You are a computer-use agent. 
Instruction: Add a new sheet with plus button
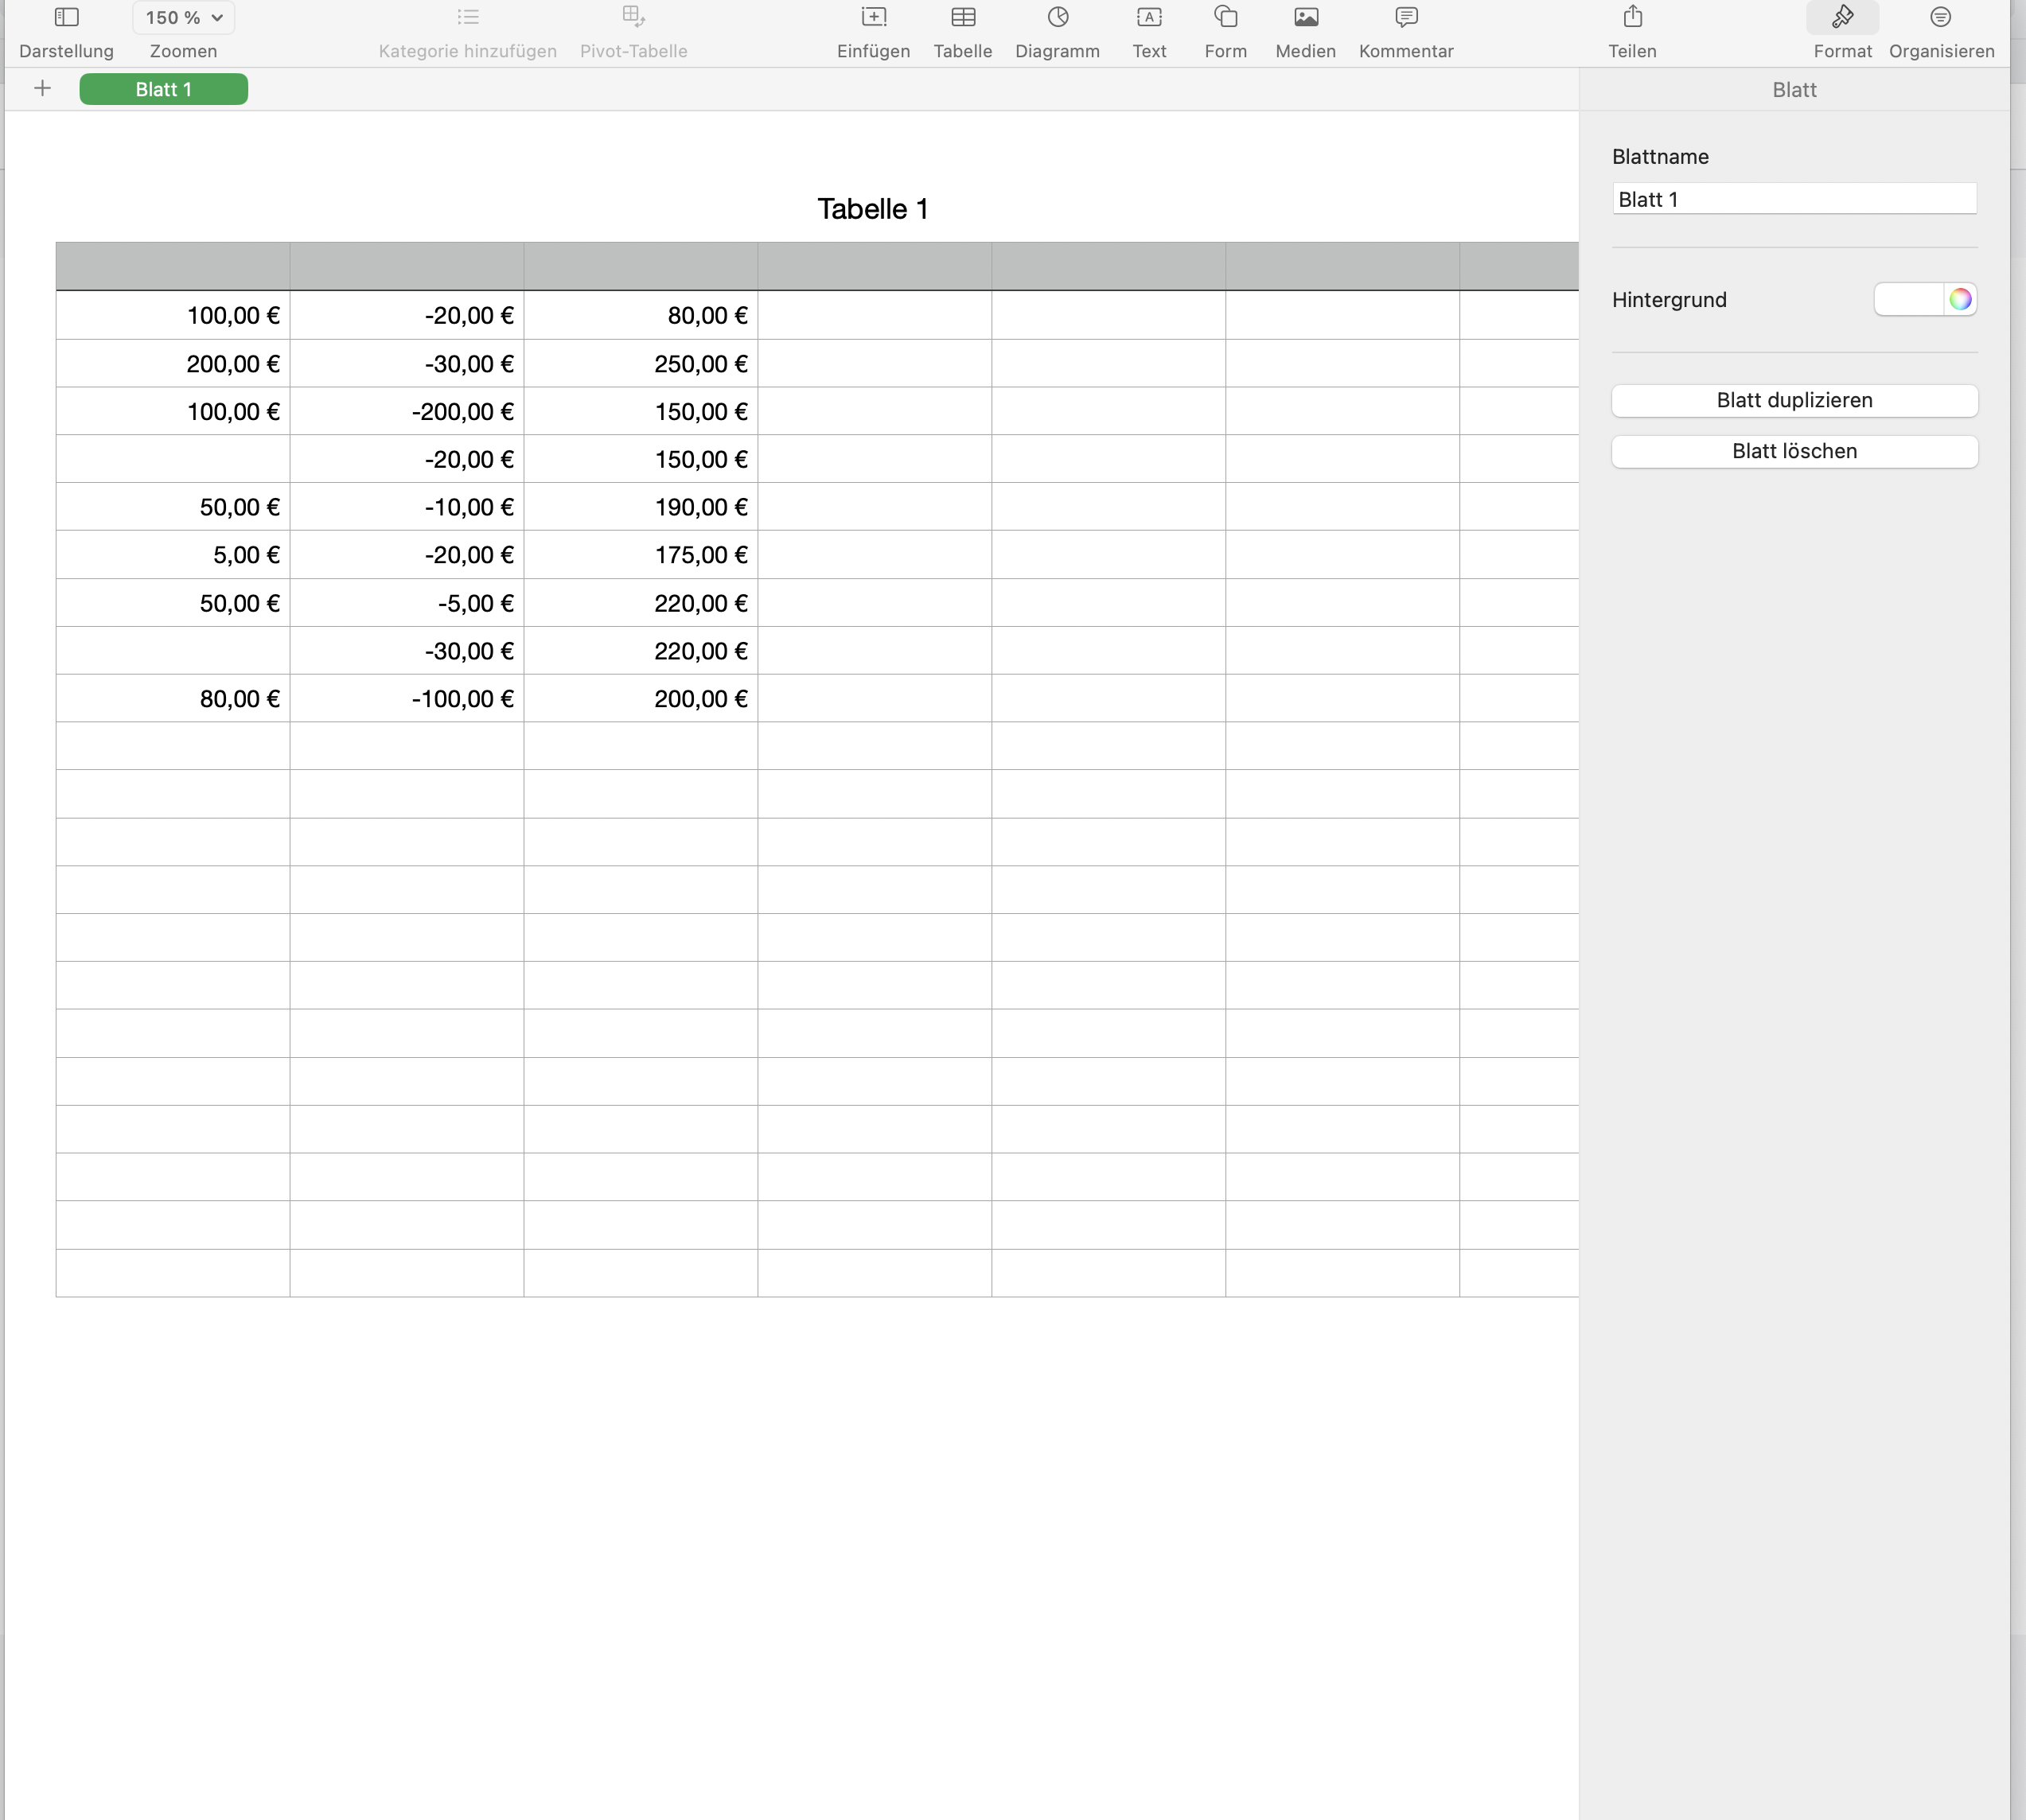click(x=42, y=89)
